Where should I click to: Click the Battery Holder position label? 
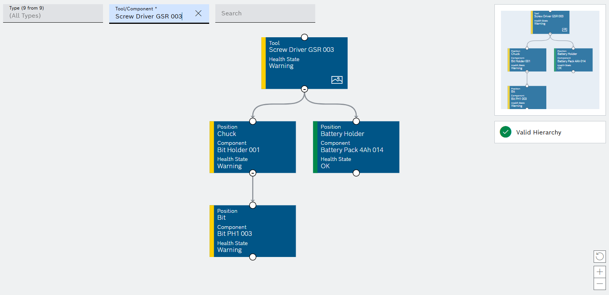click(x=342, y=134)
